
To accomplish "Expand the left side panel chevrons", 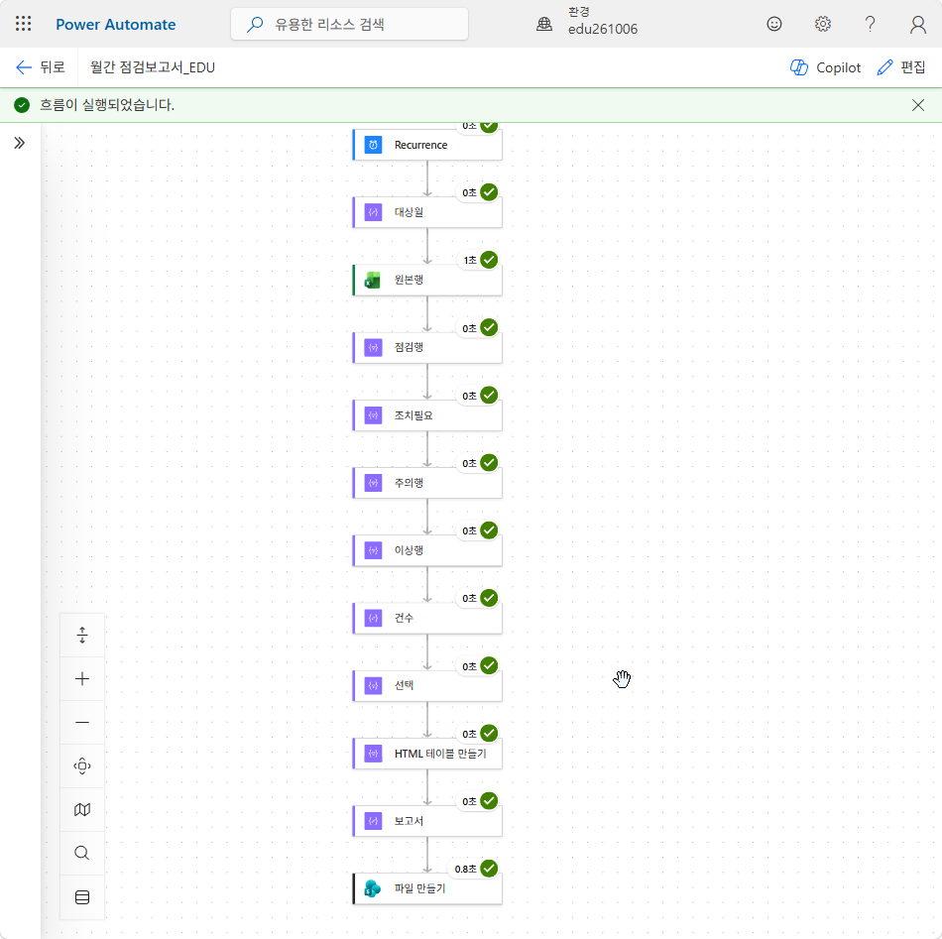I will coord(19,143).
